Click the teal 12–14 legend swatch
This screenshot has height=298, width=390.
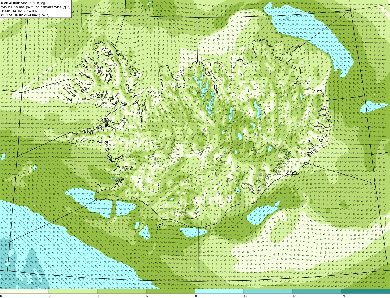pyautogui.click(x=317, y=291)
